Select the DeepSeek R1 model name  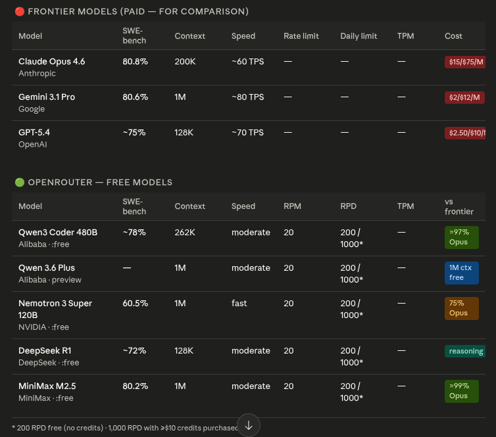tap(45, 350)
